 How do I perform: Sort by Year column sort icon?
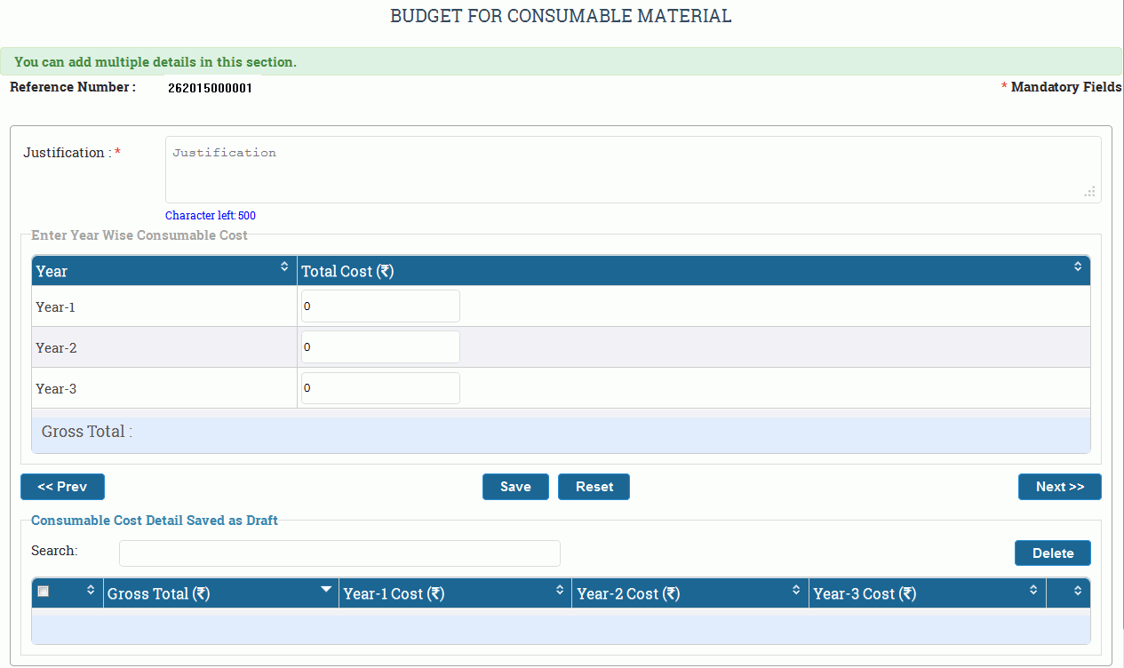(x=284, y=266)
